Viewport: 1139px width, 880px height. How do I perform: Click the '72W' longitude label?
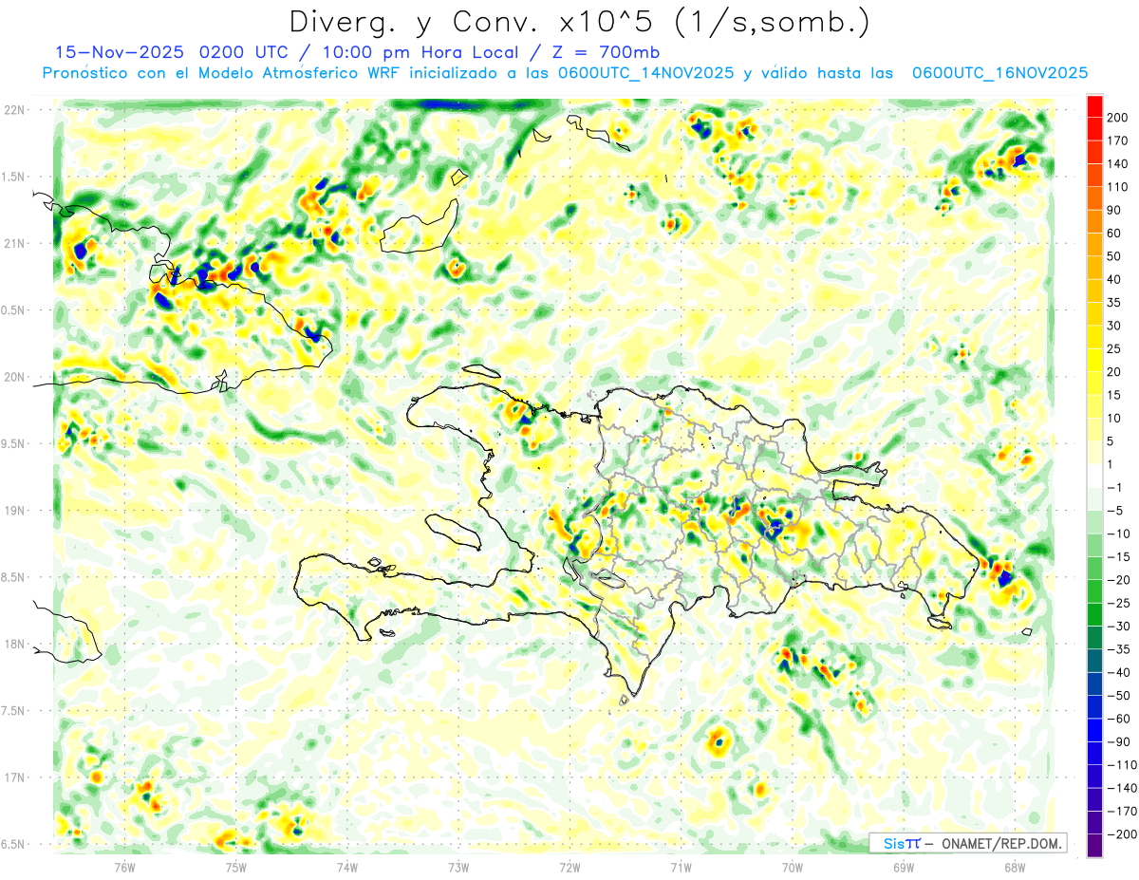[569, 867]
